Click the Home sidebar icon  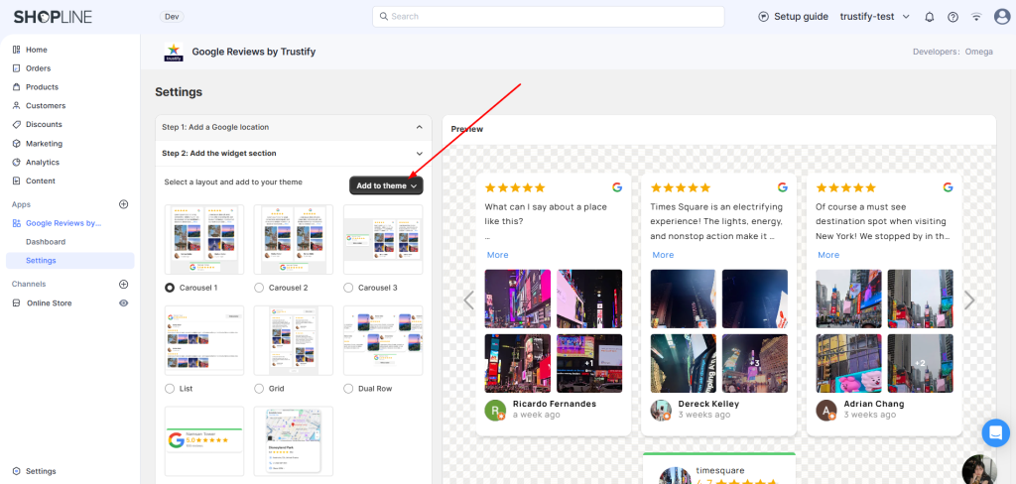[16, 50]
